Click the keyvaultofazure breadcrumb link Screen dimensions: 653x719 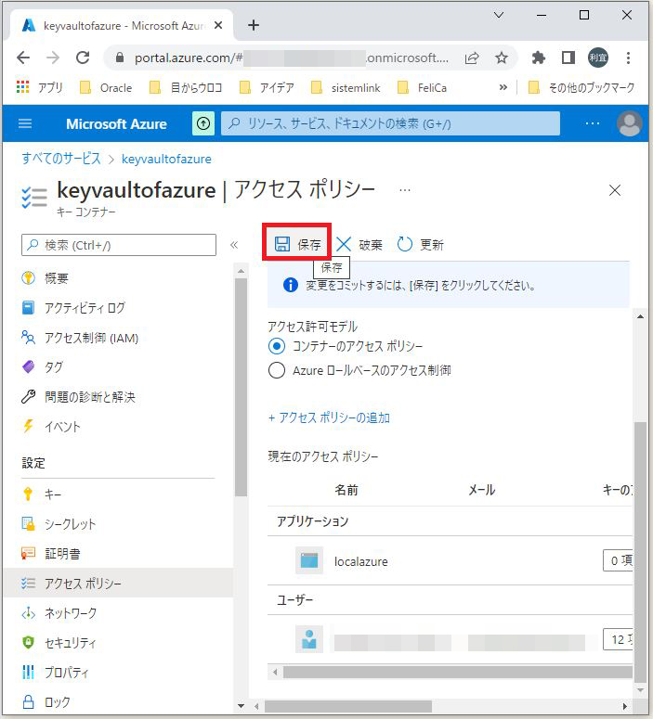click(x=166, y=160)
